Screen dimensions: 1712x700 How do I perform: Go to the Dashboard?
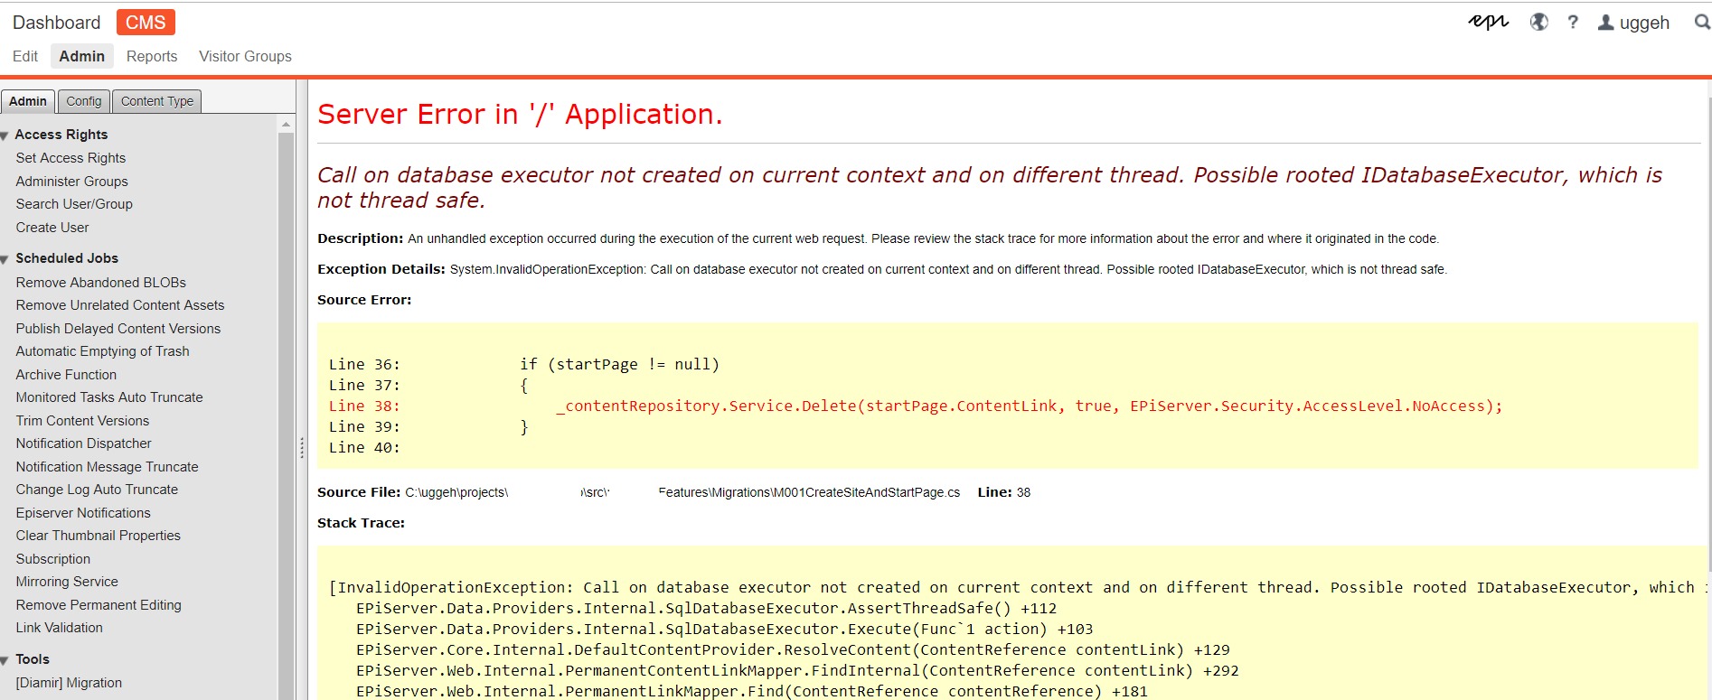56,23
